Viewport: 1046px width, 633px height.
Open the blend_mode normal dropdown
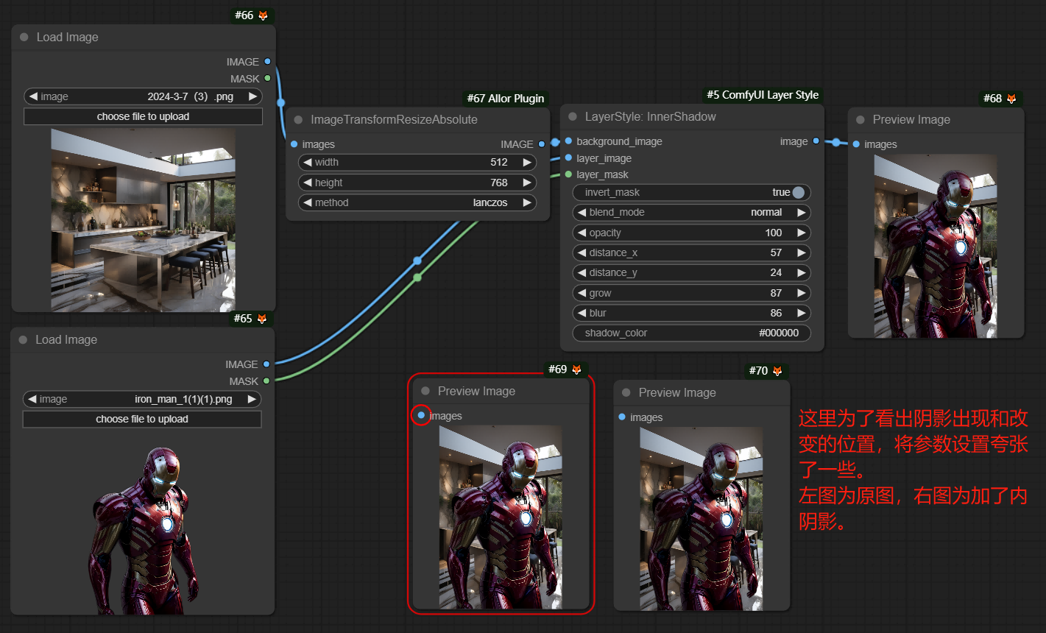691,212
